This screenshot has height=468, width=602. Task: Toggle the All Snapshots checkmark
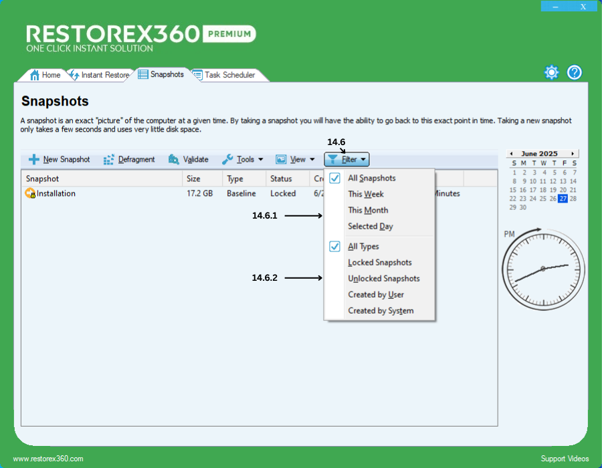[335, 178]
